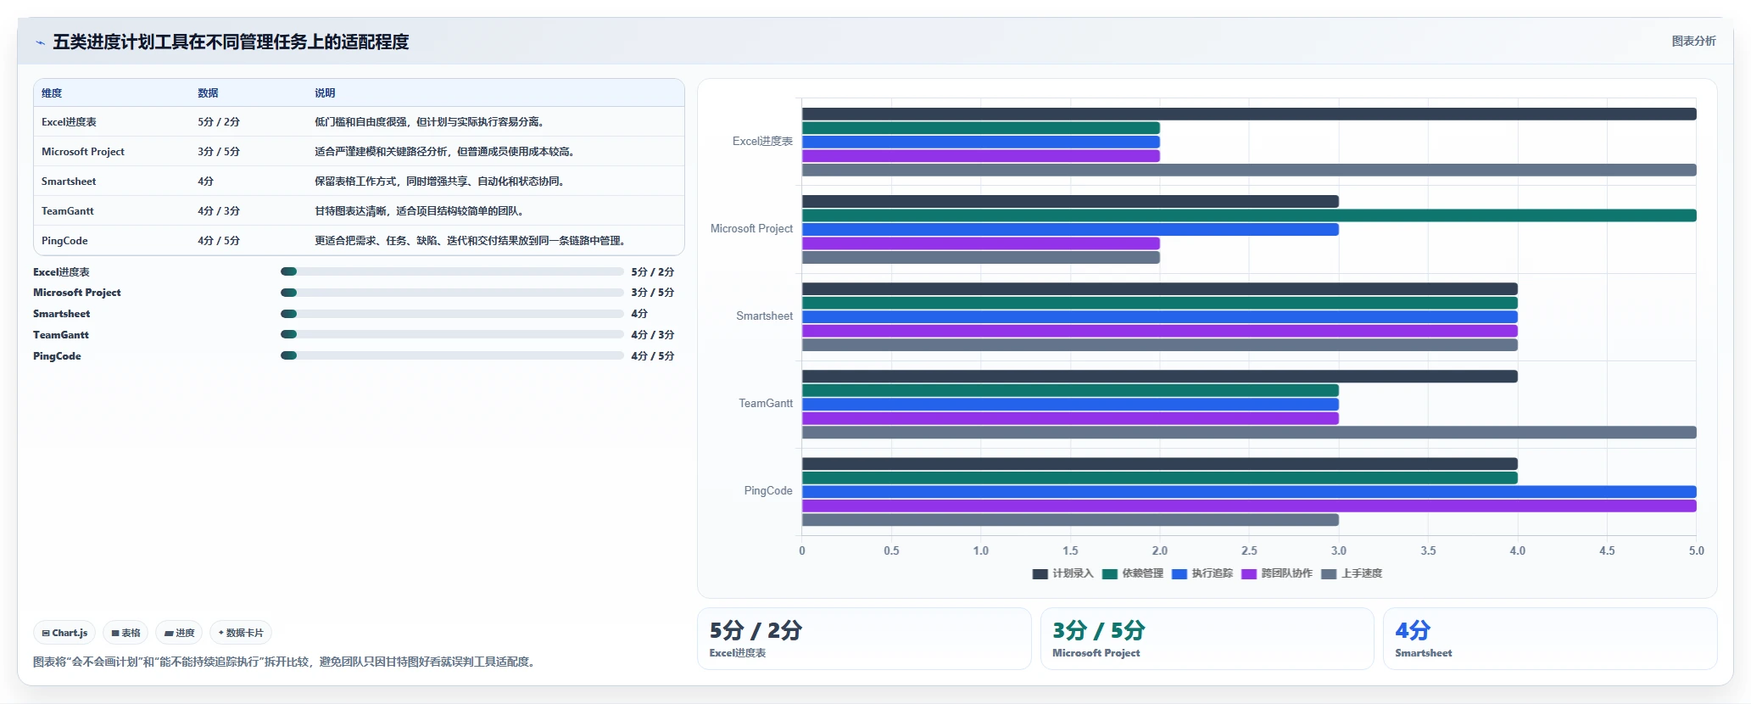Click the 4分 / 3分 score beside TeamGantt progress bar
The image size is (1751, 704).
pyautogui.click(x=652, y=335)
